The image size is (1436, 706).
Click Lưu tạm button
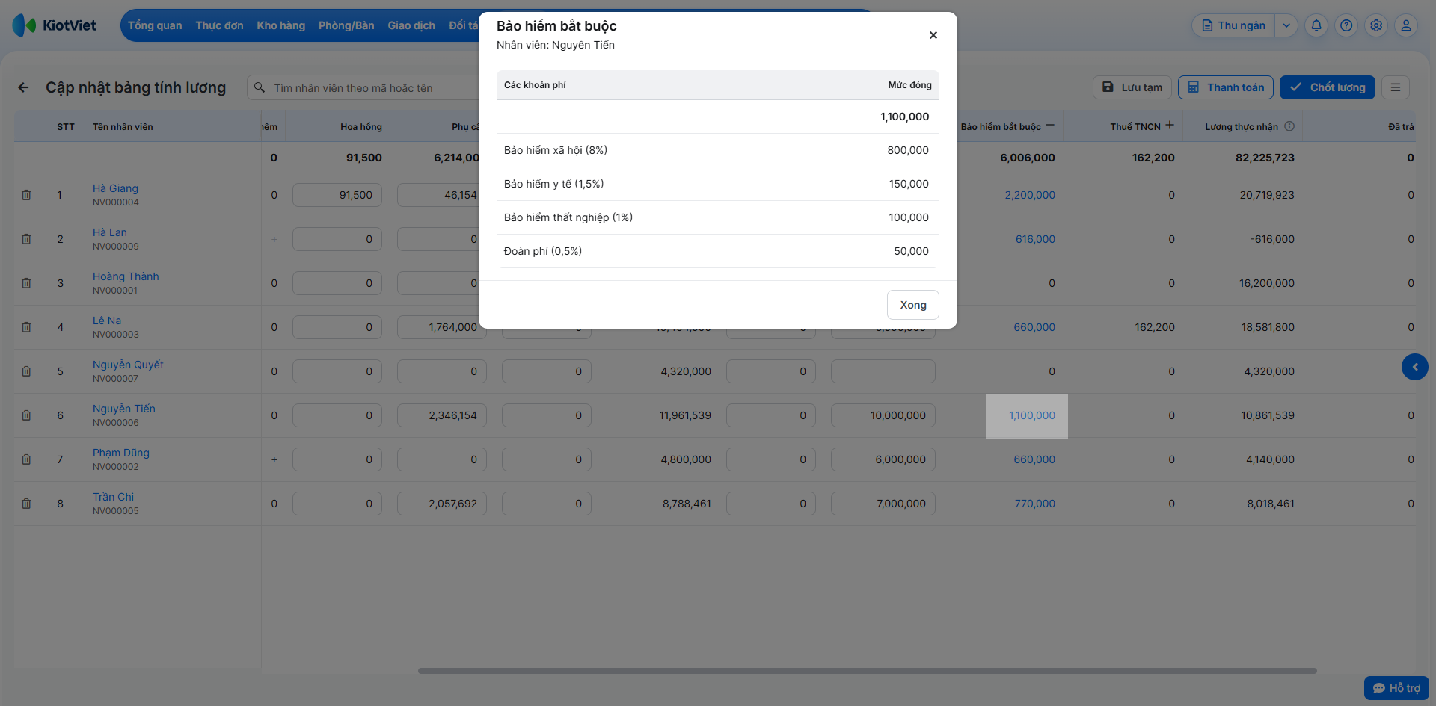[x=1132, y=87]
